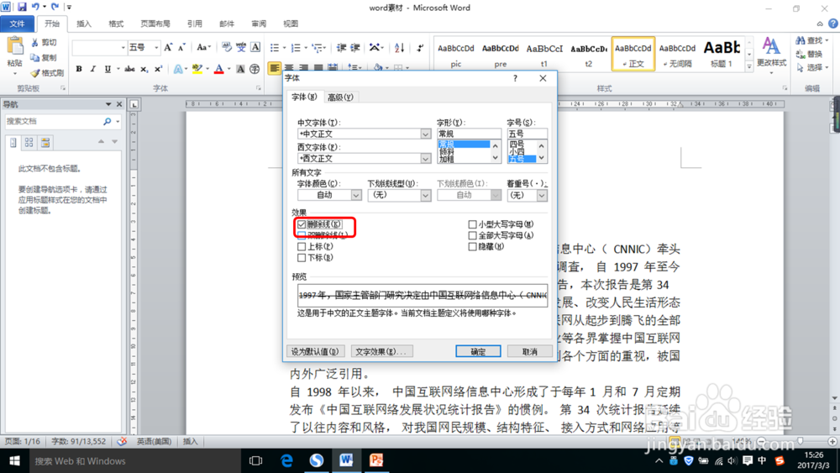This screenshot has width=840, height=473.
Task: Check the subscript 下标 checkbox
Action: click(302, 258)
